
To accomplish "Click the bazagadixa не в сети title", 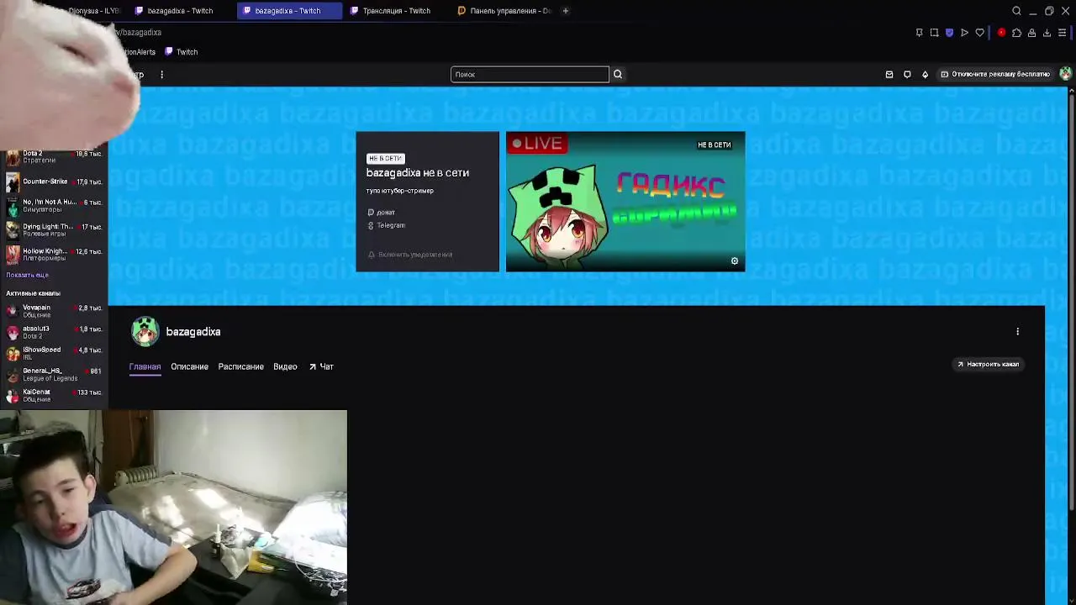I will tap(417, 172).
